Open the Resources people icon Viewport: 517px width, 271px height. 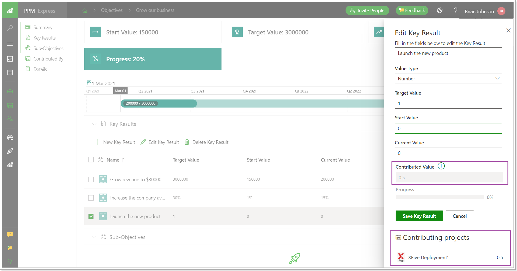10,119
